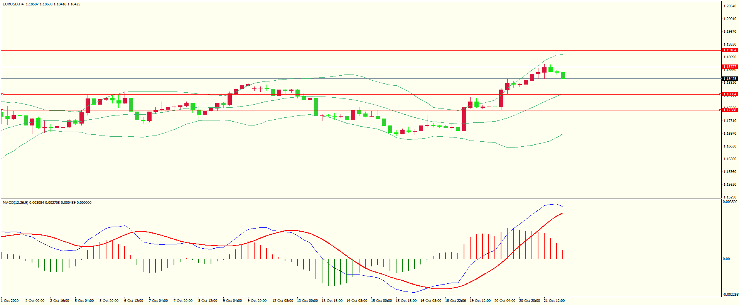Click the 7 Oct 04:00 time label
The height and width of the screenshot is (305, 739).
159,301
